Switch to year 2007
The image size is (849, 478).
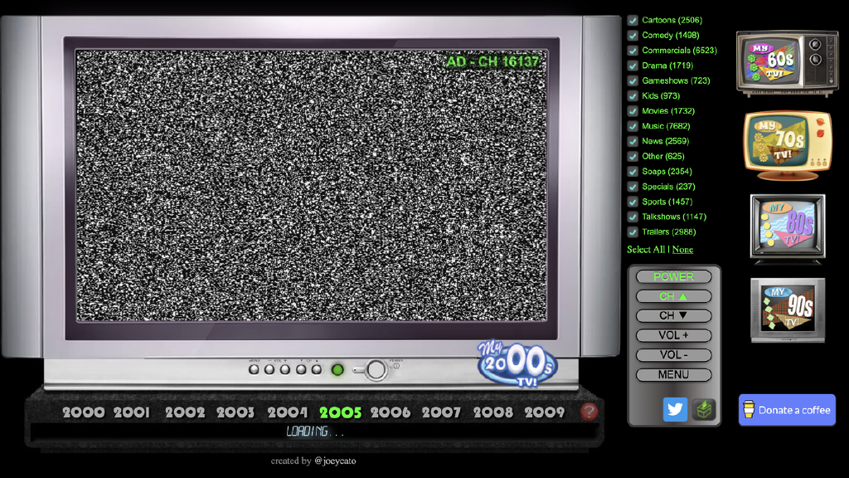441,412
